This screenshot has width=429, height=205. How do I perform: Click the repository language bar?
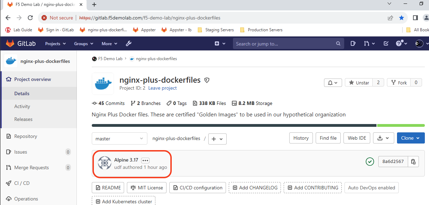[258, 125]
